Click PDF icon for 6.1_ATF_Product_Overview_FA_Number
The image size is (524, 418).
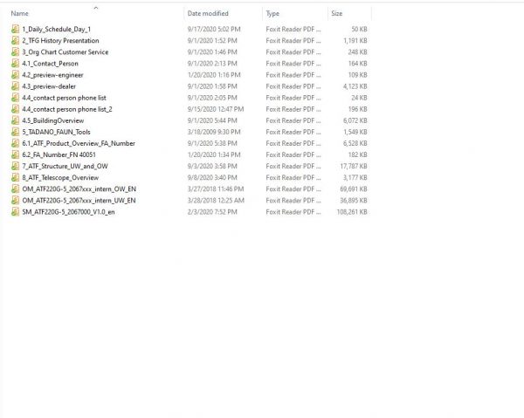[x=15, y=143]
